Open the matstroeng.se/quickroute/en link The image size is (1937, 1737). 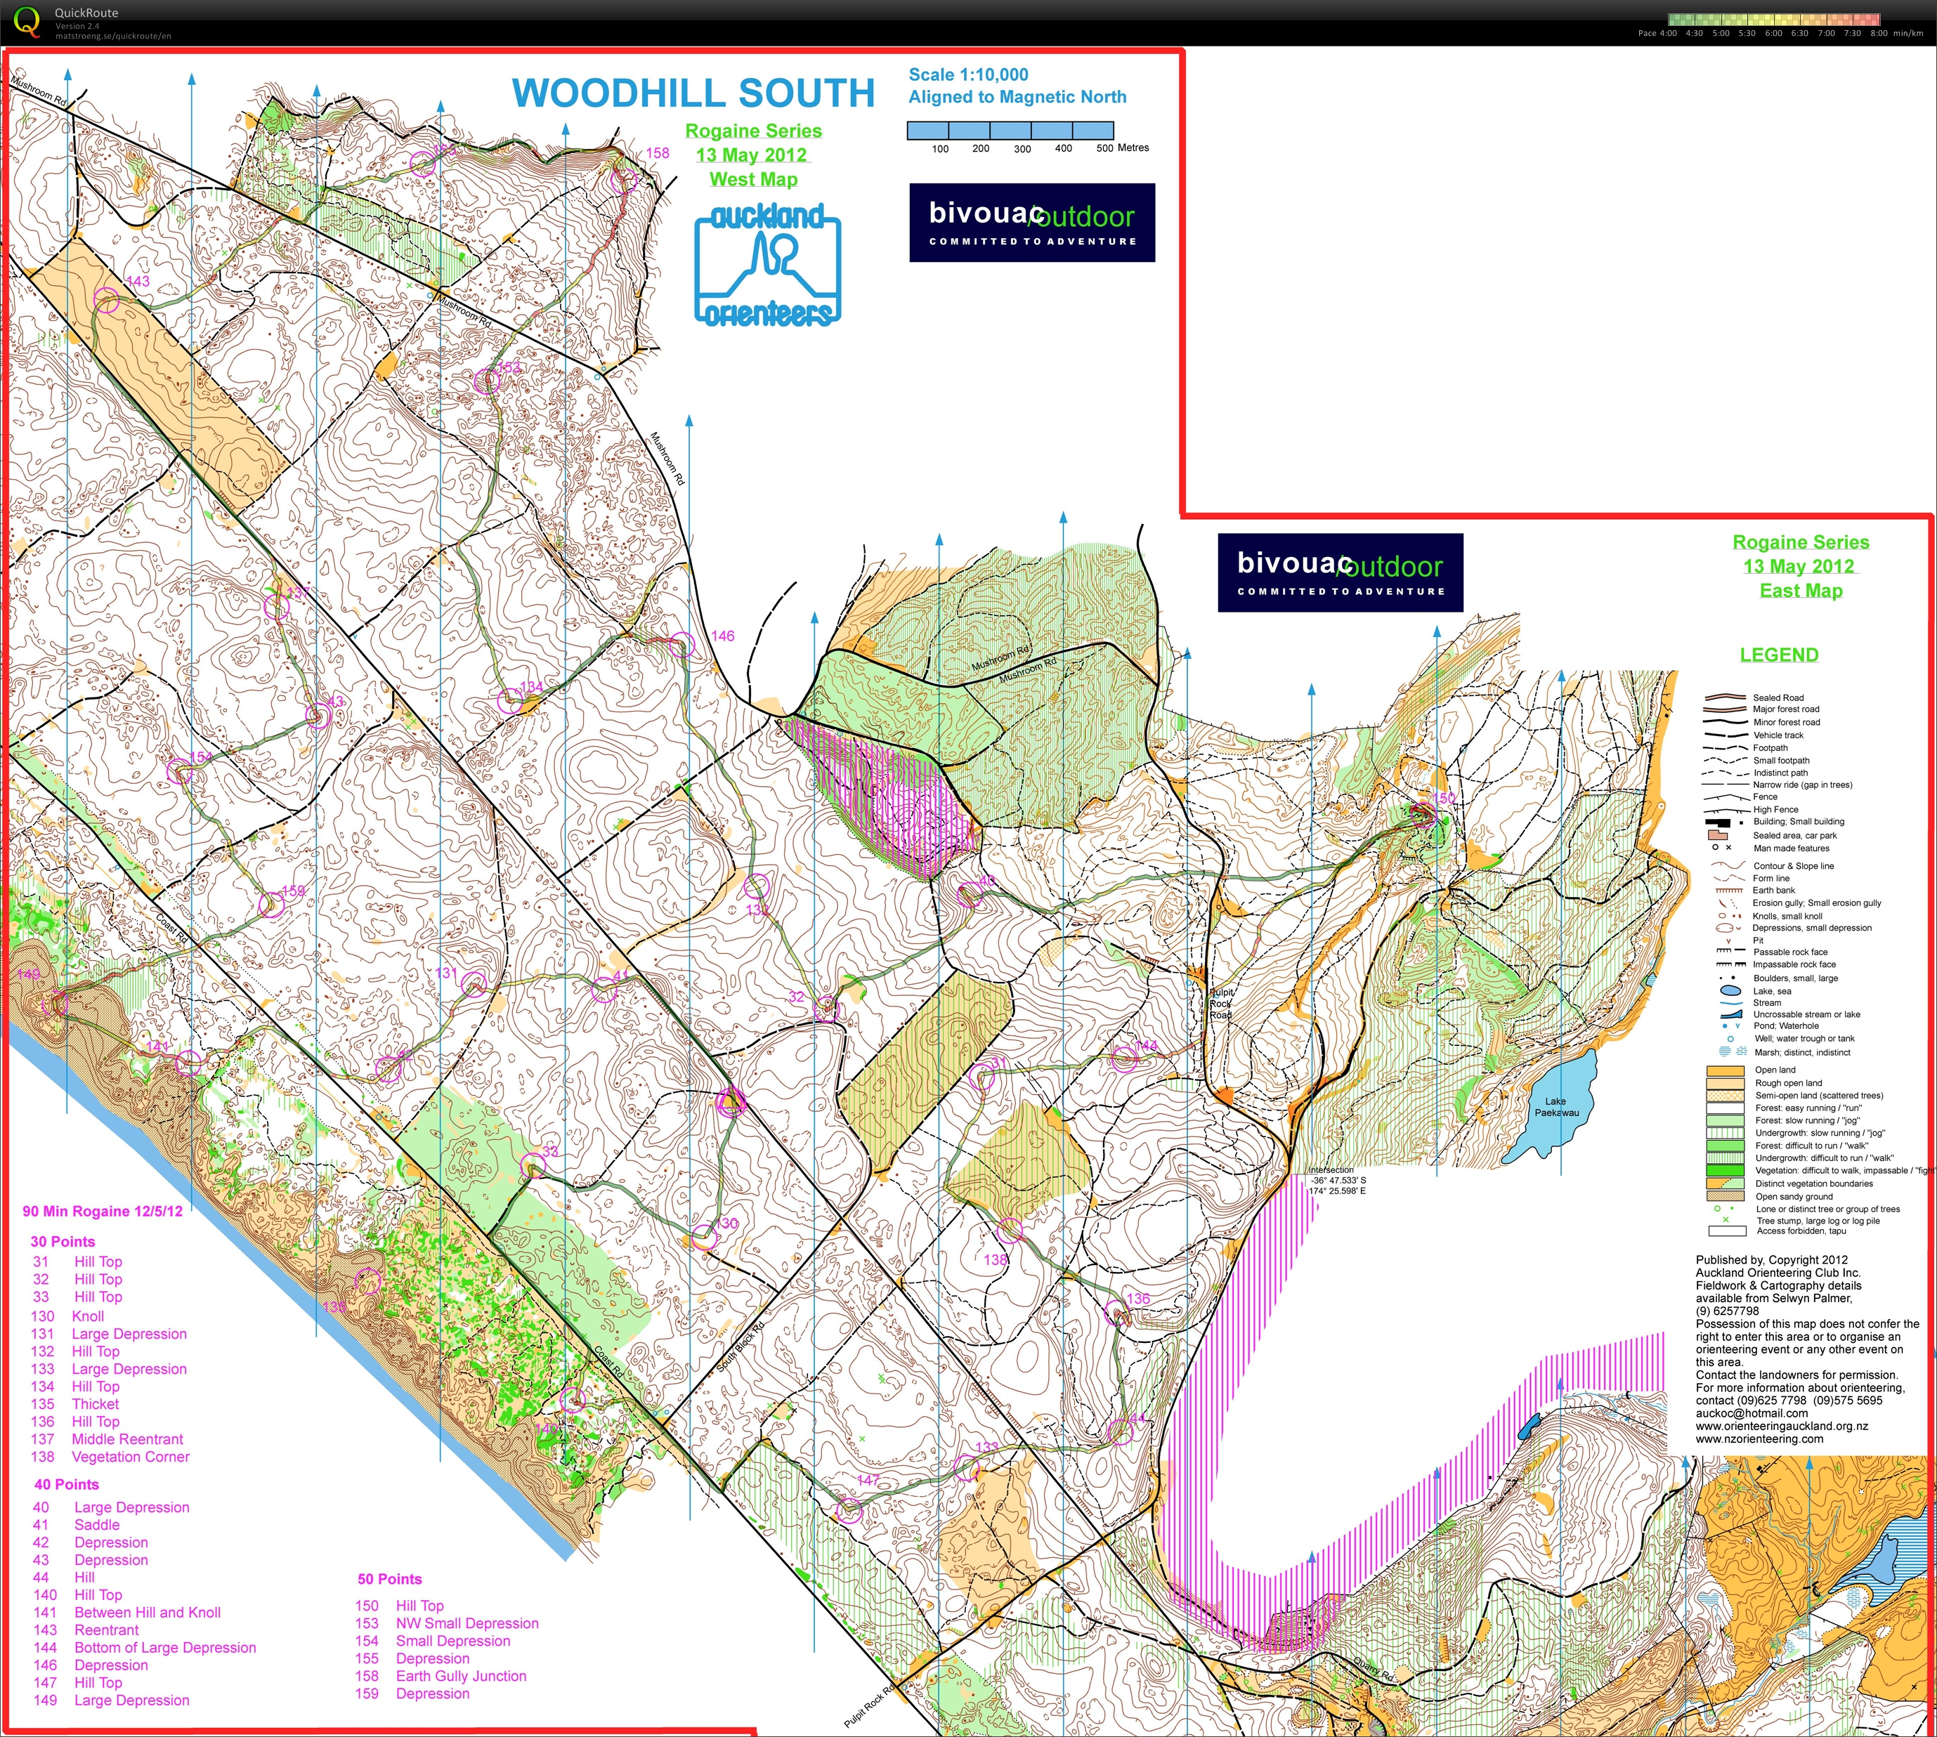[114, 37]
